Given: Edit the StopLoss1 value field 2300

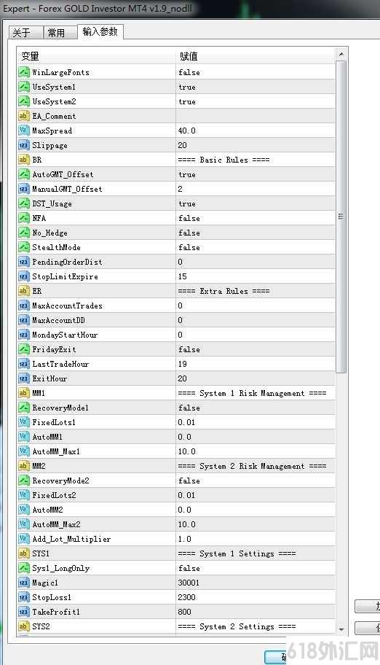Looking at the screenshot, I should 255,597.
